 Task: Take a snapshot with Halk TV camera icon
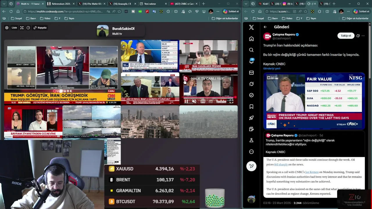203,101
